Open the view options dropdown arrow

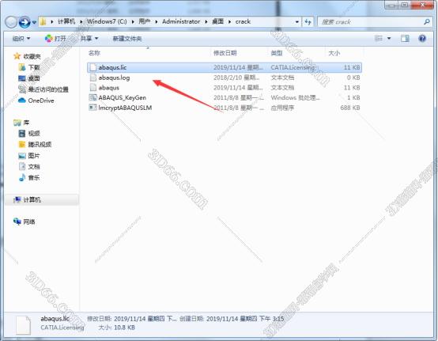(389, 38)
